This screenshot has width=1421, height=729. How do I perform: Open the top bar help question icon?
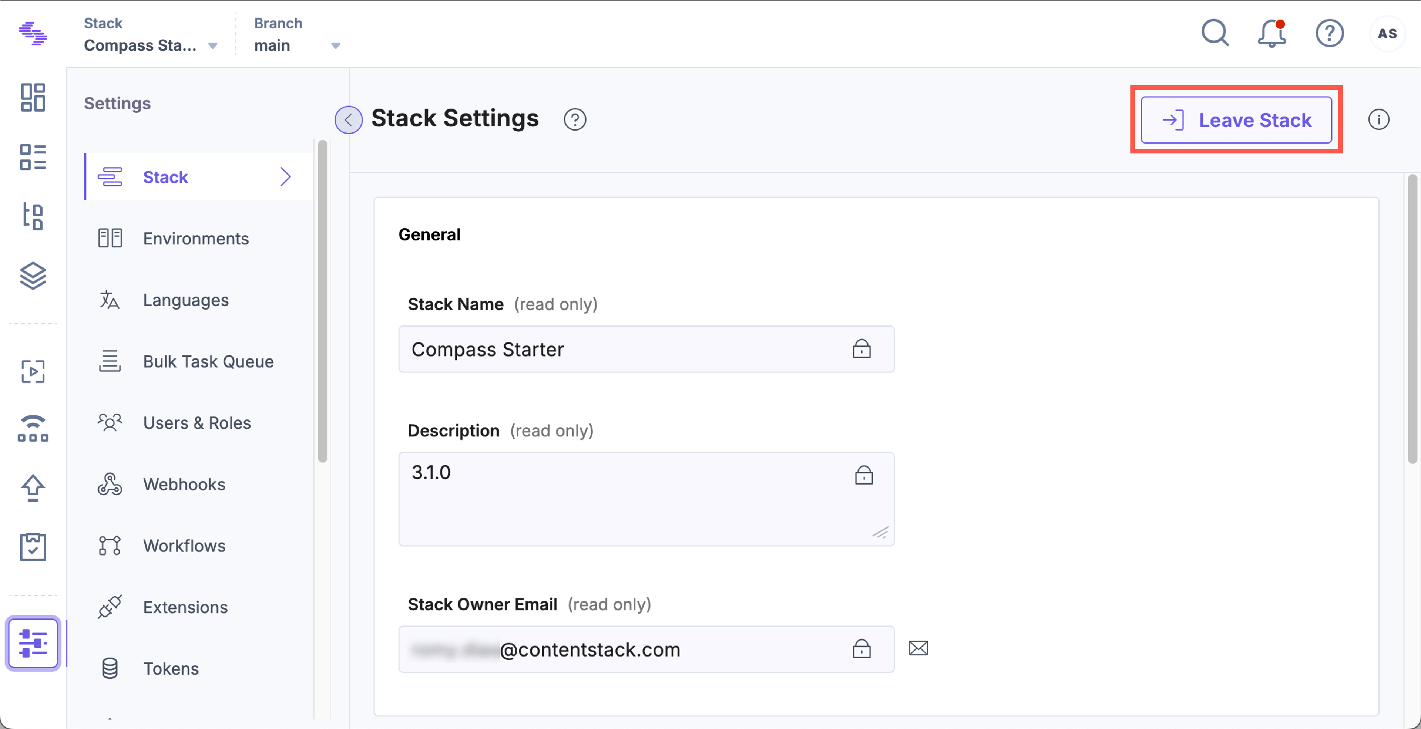coord(1330,34)
